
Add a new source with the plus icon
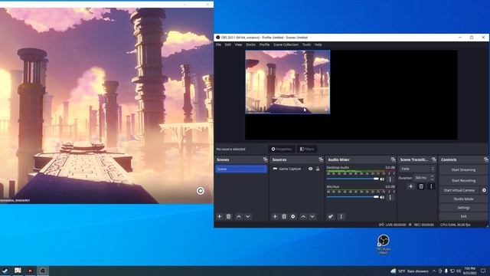tap(275, 216)
